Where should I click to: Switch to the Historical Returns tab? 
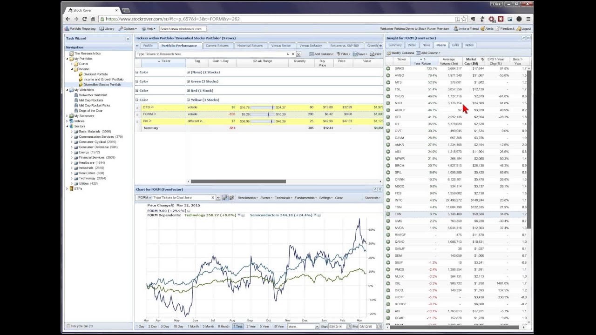pos(250,46)
